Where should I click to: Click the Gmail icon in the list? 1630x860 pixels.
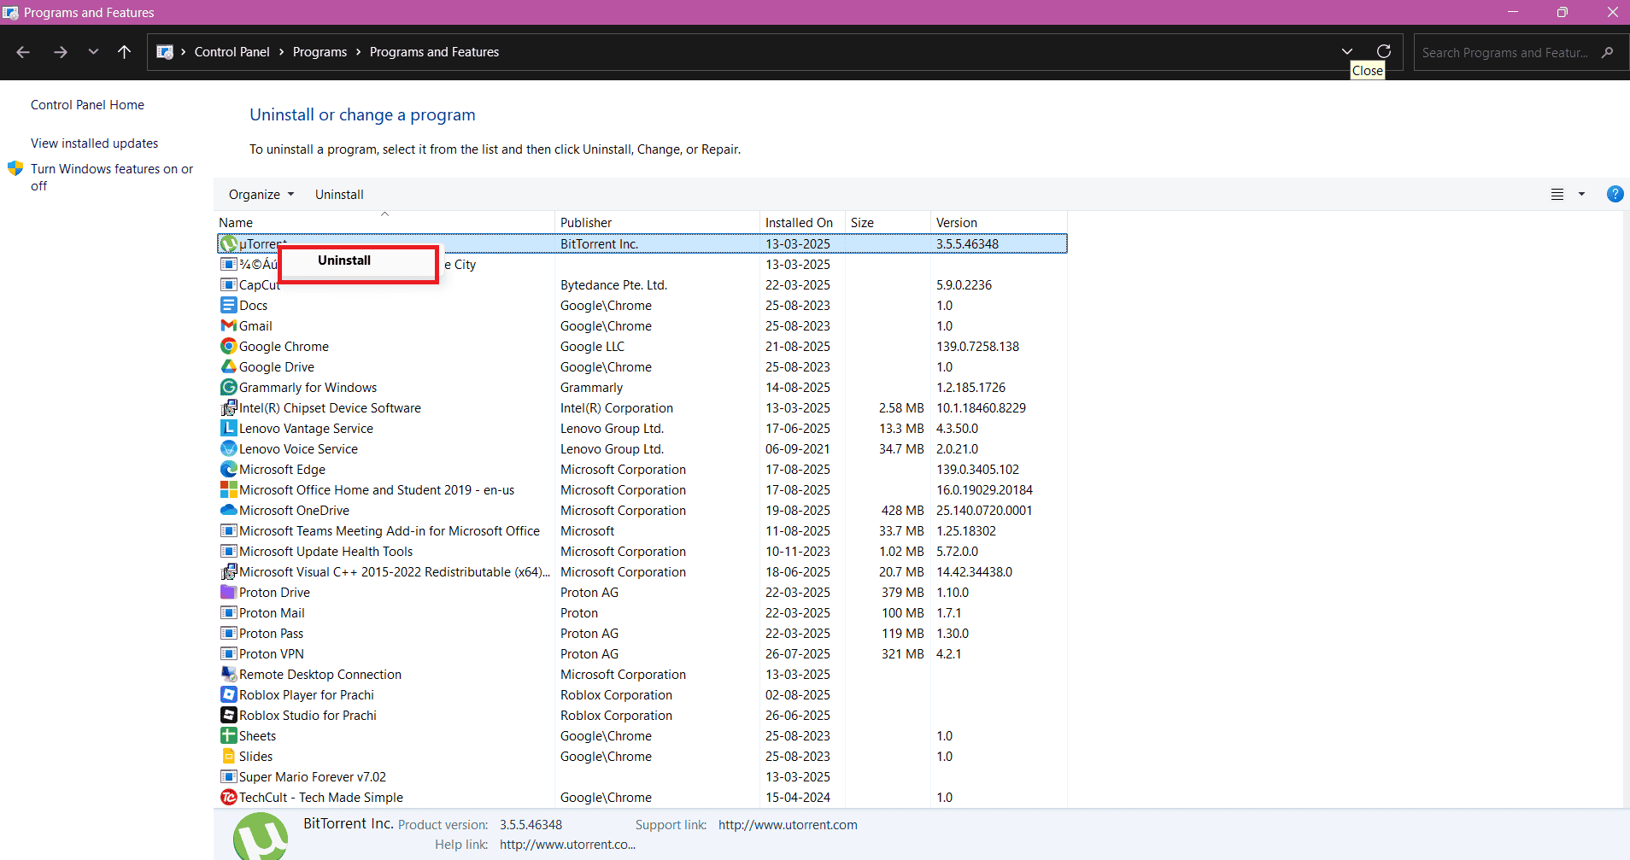tap(228, 325)
